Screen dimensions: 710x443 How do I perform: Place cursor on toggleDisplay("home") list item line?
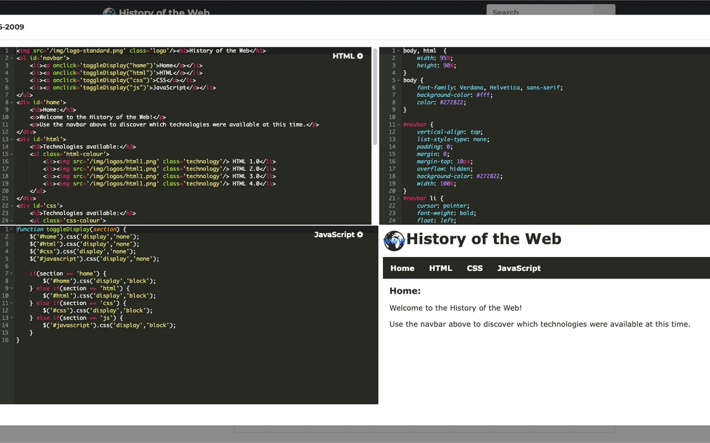coord(116,66)
